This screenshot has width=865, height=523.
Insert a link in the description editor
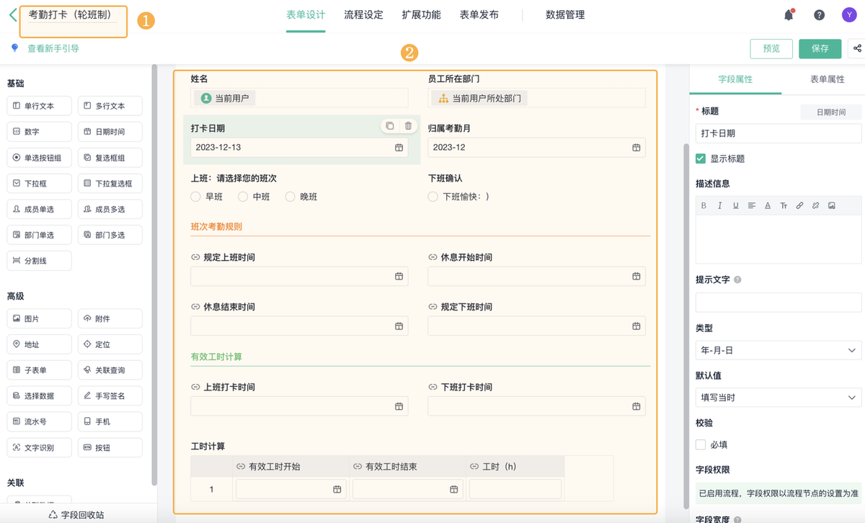(799, 205)
